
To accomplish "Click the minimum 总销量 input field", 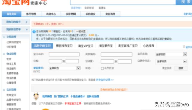I will [107, 61].
